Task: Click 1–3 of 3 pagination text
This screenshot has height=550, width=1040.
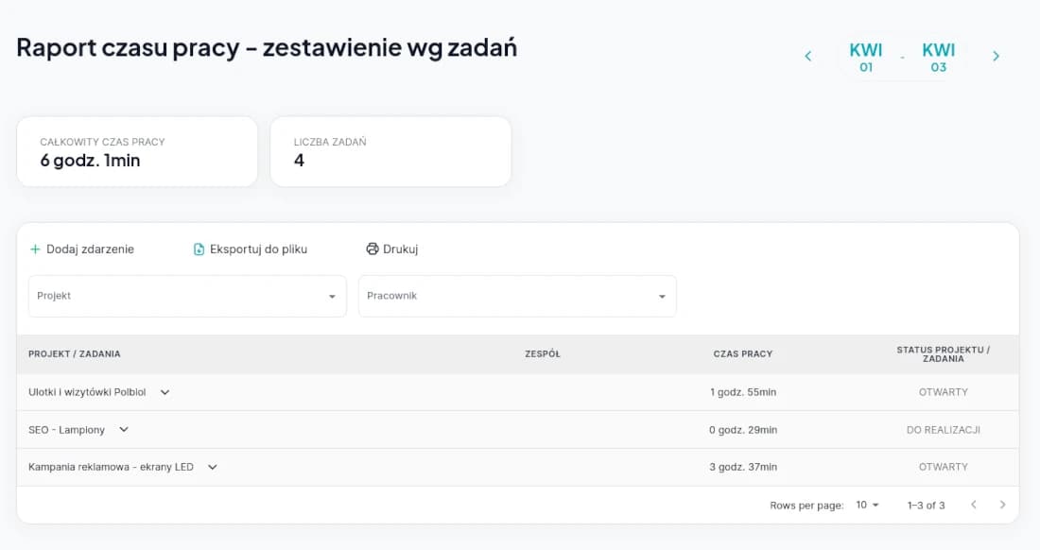Action: coord(926,505)
